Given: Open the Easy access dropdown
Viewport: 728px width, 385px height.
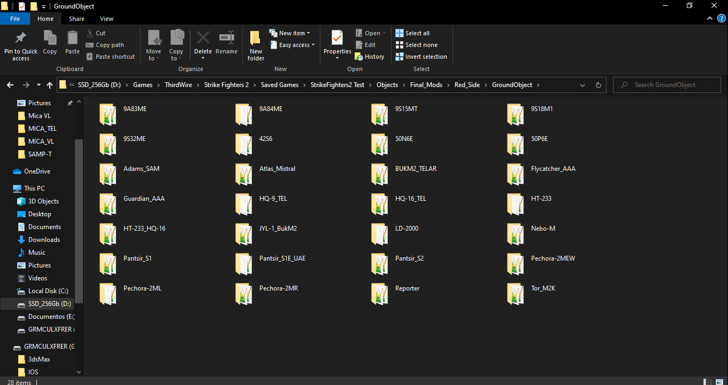Looking at the screenshot, I should [x=292, y=45].
